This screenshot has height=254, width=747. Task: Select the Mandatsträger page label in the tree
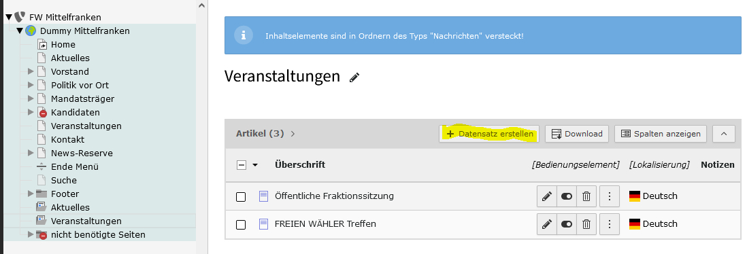pos(82,99)
